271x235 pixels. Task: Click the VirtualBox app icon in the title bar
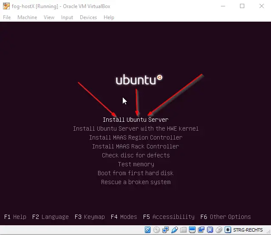[x=6, y=6]
